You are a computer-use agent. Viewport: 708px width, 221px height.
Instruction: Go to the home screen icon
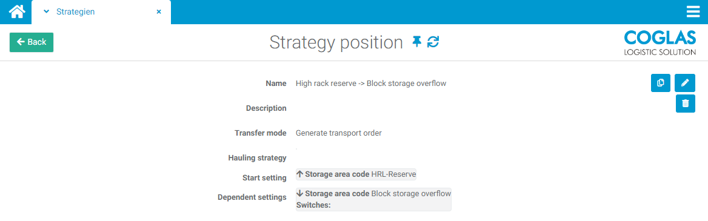coord(16,12)
